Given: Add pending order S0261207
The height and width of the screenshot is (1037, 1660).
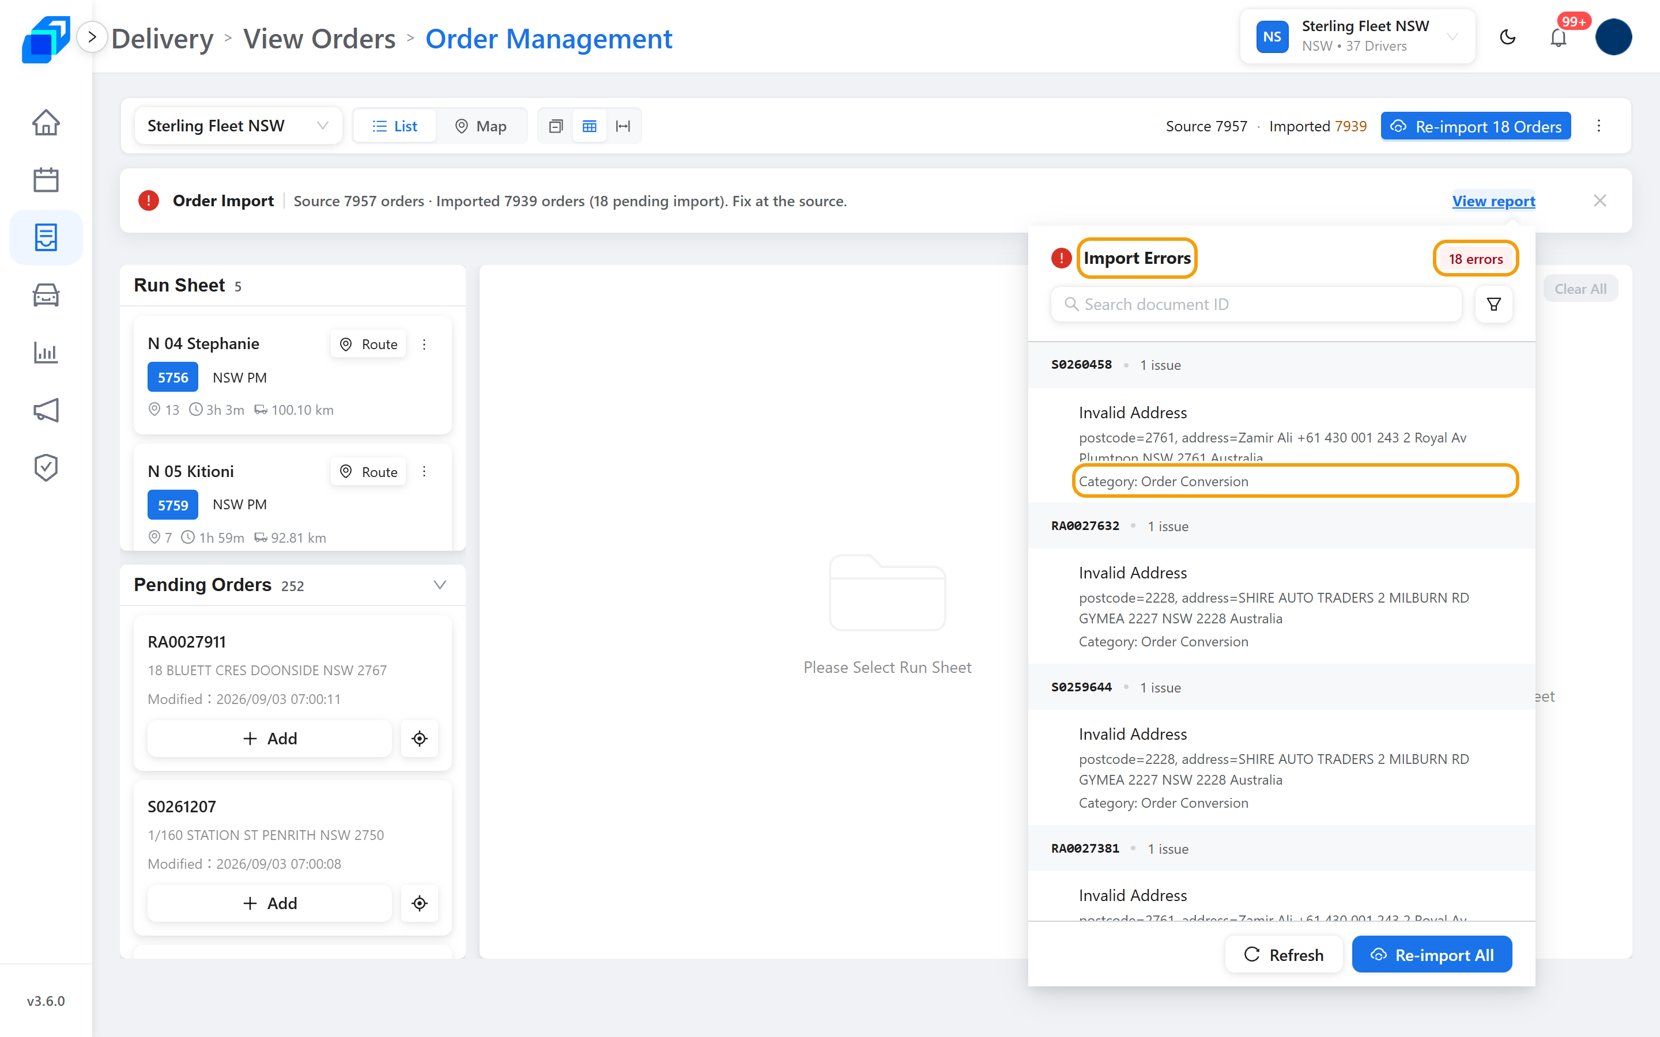Looking at the screenshot, I should coord(270,903).
